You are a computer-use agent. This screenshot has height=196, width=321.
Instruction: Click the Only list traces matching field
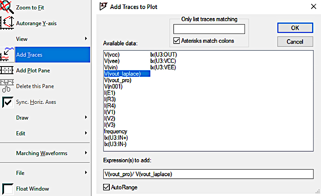click(209, 29)
